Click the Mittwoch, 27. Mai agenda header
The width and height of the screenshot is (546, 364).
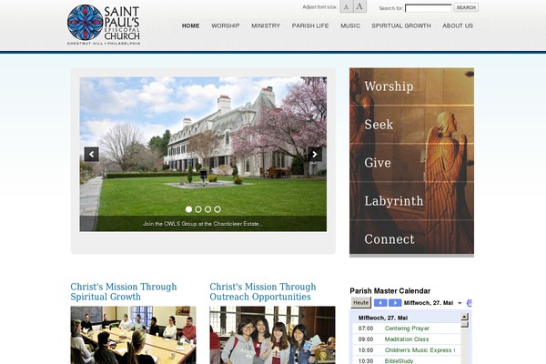click(383, 318)
